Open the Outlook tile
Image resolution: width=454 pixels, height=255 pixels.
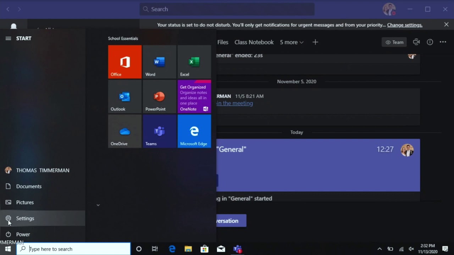point(125,96)
